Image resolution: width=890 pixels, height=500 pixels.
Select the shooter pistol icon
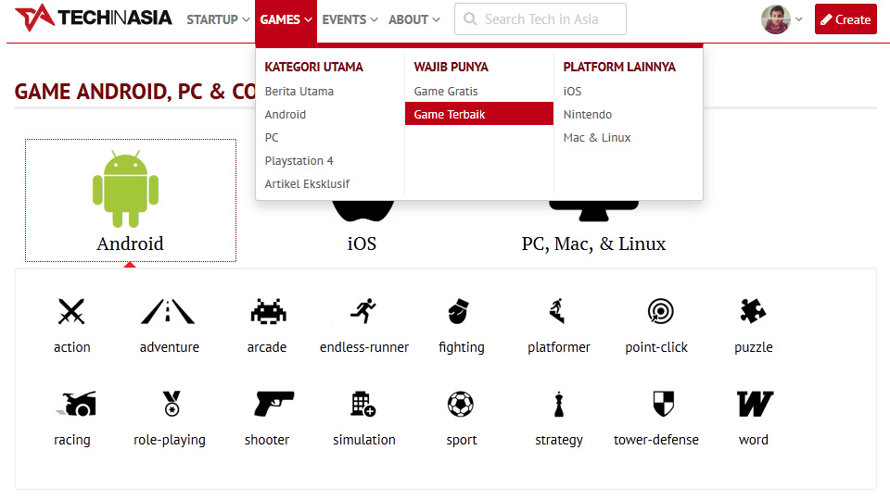[273, 404]
